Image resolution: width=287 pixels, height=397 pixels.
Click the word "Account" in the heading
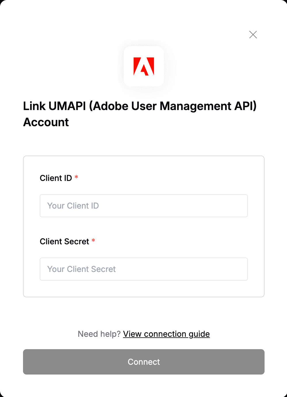[x=46, y=122]
